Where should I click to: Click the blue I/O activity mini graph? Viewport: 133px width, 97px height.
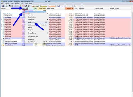61,6
